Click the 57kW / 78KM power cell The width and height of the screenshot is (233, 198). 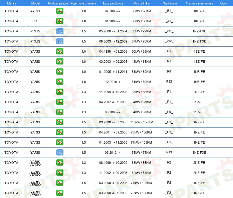141,41
